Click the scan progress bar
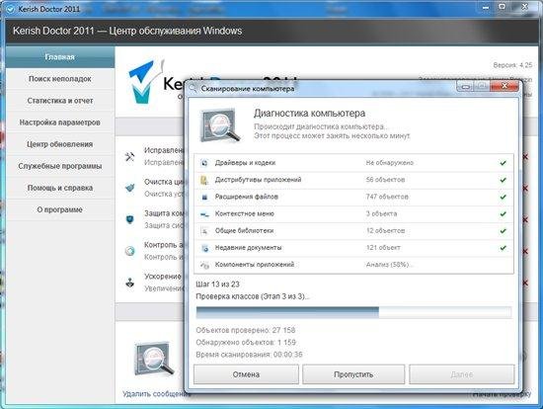Screen dimensions: 543x409 coord(353,312)
